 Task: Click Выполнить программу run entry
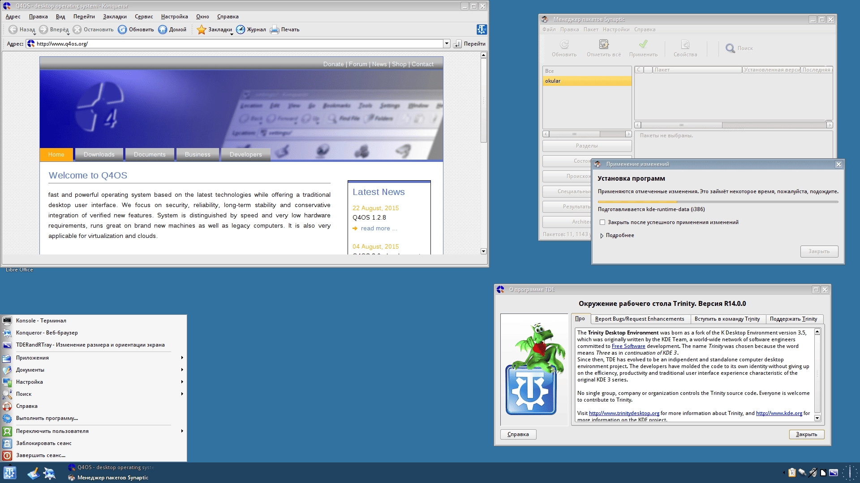tap(93, 418)
